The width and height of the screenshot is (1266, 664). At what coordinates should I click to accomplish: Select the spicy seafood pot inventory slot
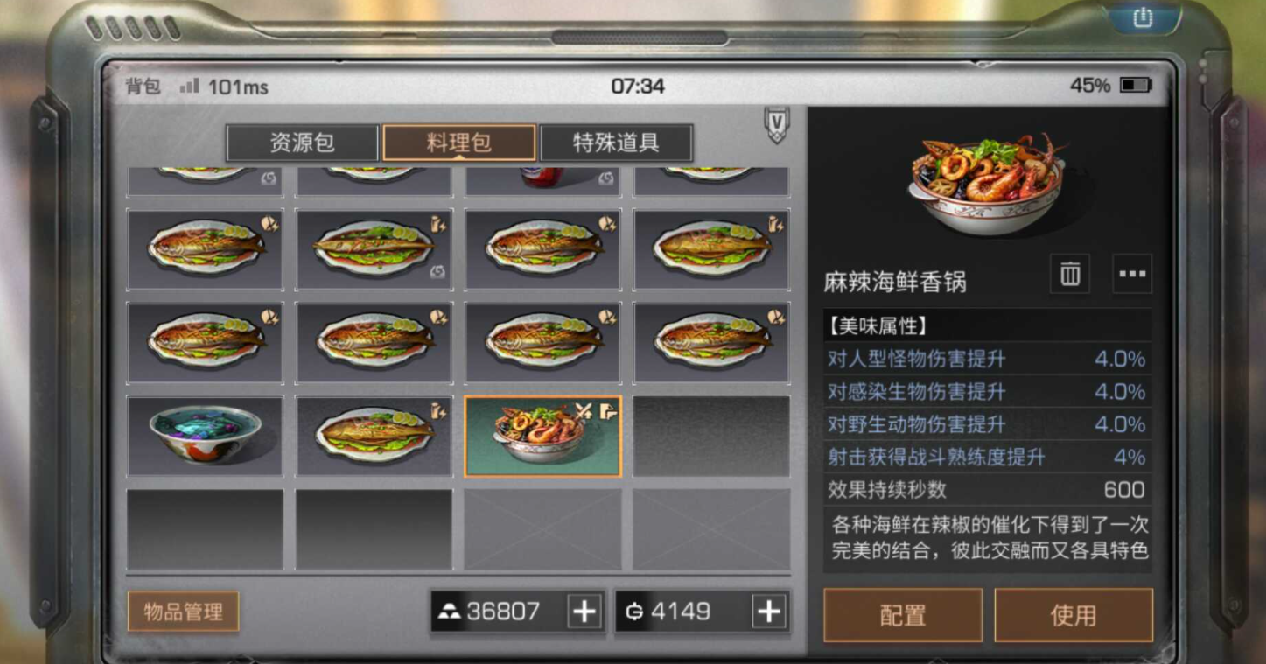(x=543, y=436)
